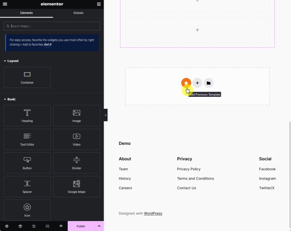Image resolution: width=291 pixels, height=231 pixels.
Task: Open the revision History panel
Action: click(34, 226)
